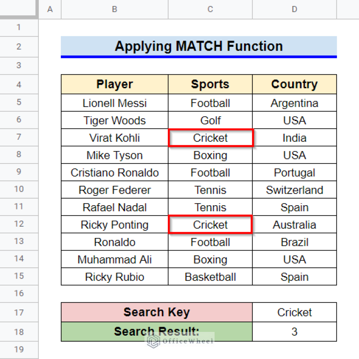Select the pink Search Key label cell
Screen dimensions: 359x359
coord(157,312)
